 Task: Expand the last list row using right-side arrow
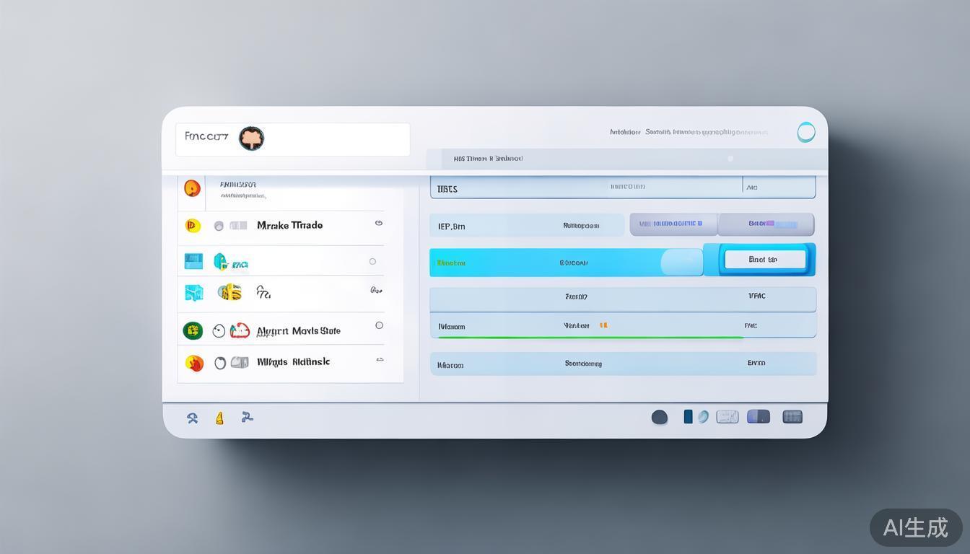pos(380,359)
